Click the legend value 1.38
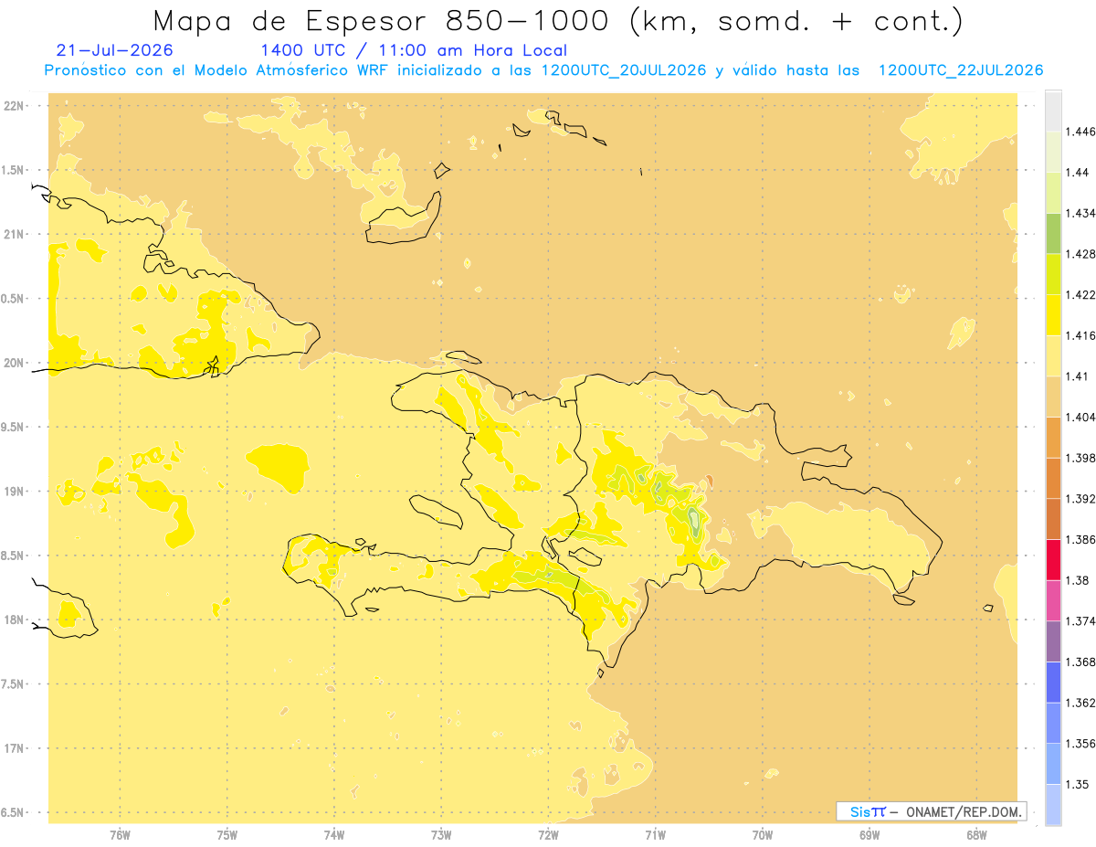This screenshot has width=1096, height=847. point(1078,579)
